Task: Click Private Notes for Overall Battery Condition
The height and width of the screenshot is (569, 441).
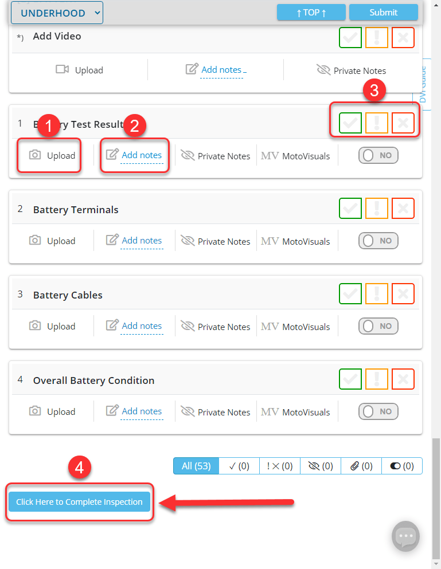Action: pyautogui.click(x=216, y=412)
